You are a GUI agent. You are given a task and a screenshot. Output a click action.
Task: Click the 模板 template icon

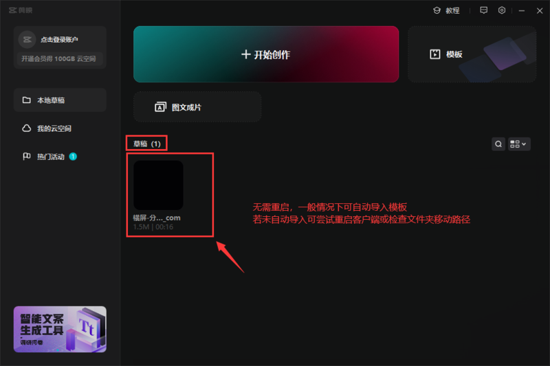click(x=434, y=54)
